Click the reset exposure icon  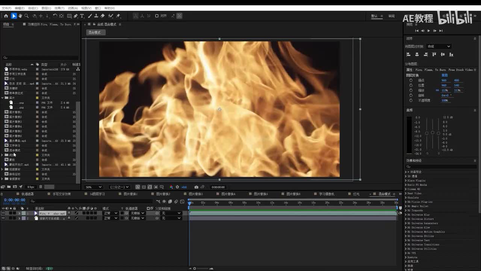[177, 187]
